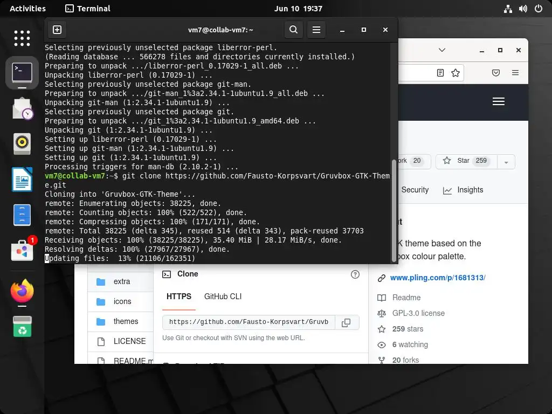Click clone URL text field
The image size is (552, 414).
(x=249, y=322)
